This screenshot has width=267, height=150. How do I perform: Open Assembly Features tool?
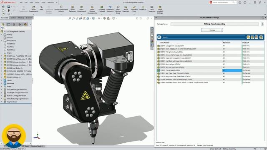pos(102,9)
